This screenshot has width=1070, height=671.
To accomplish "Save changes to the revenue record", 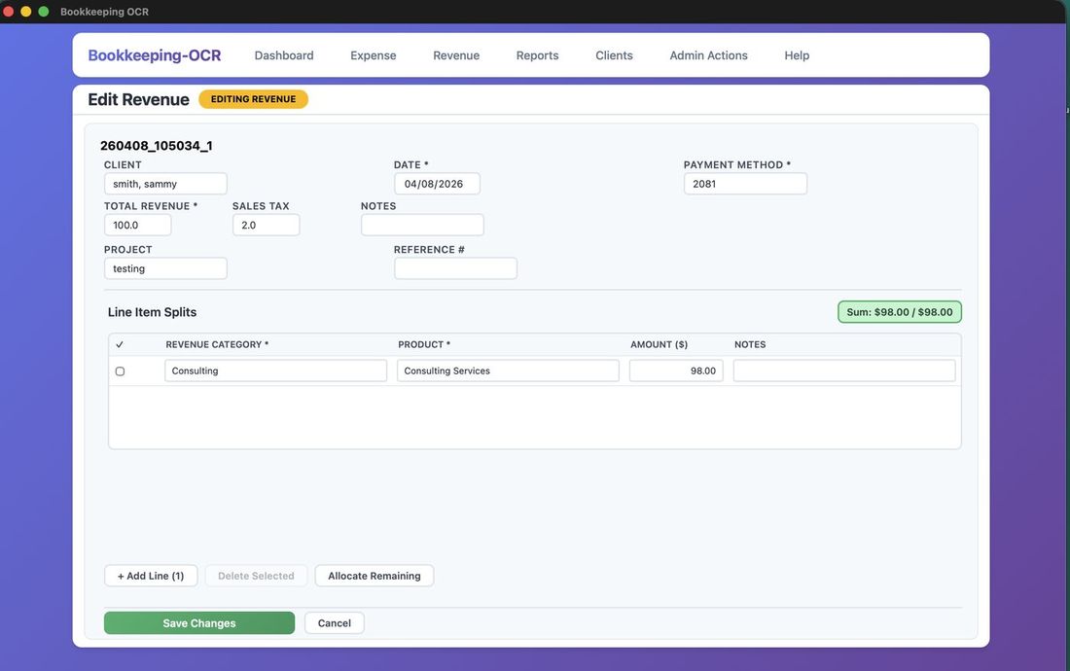I will tap(199, 622).
